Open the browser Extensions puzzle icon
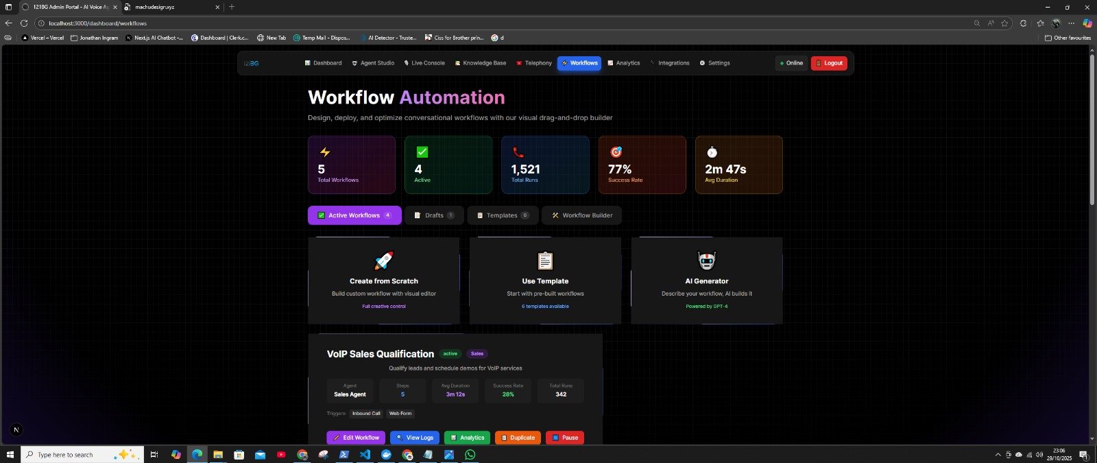1097x463 pixels. coord(1023,23)
